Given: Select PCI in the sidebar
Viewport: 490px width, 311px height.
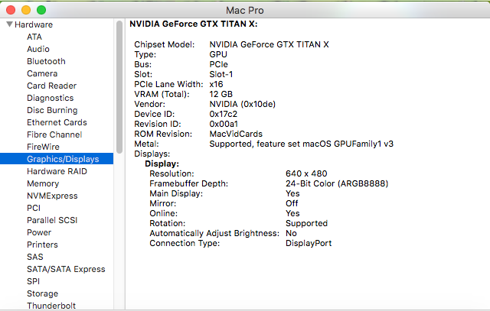Looking at the screenshot, I should (x=34, y=208).
